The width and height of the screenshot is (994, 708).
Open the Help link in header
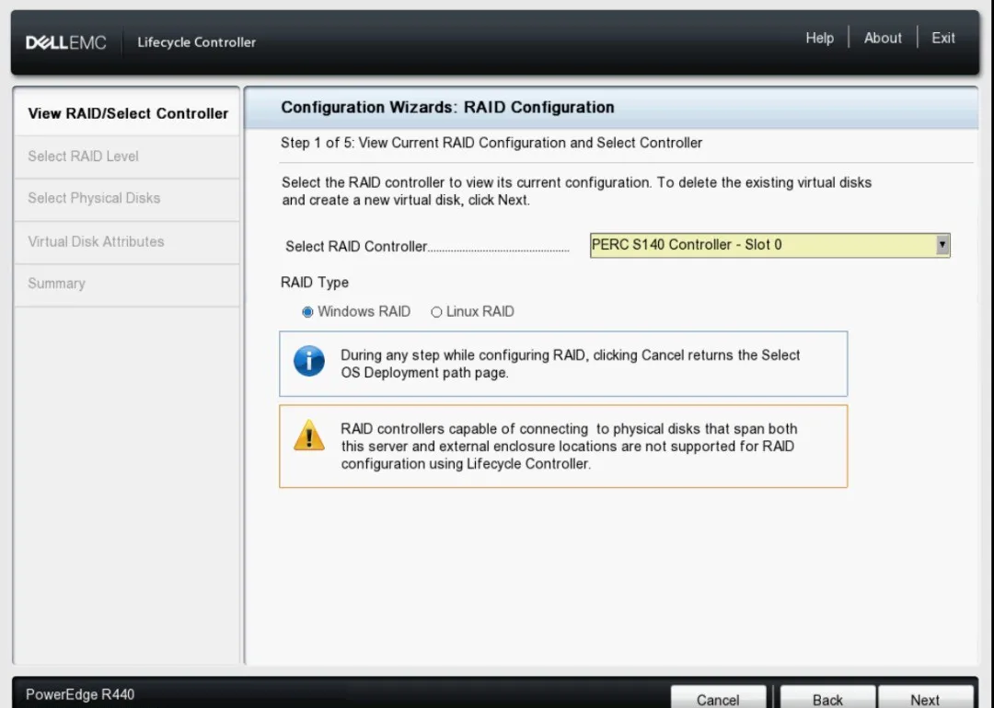click(x=820, y=38)
